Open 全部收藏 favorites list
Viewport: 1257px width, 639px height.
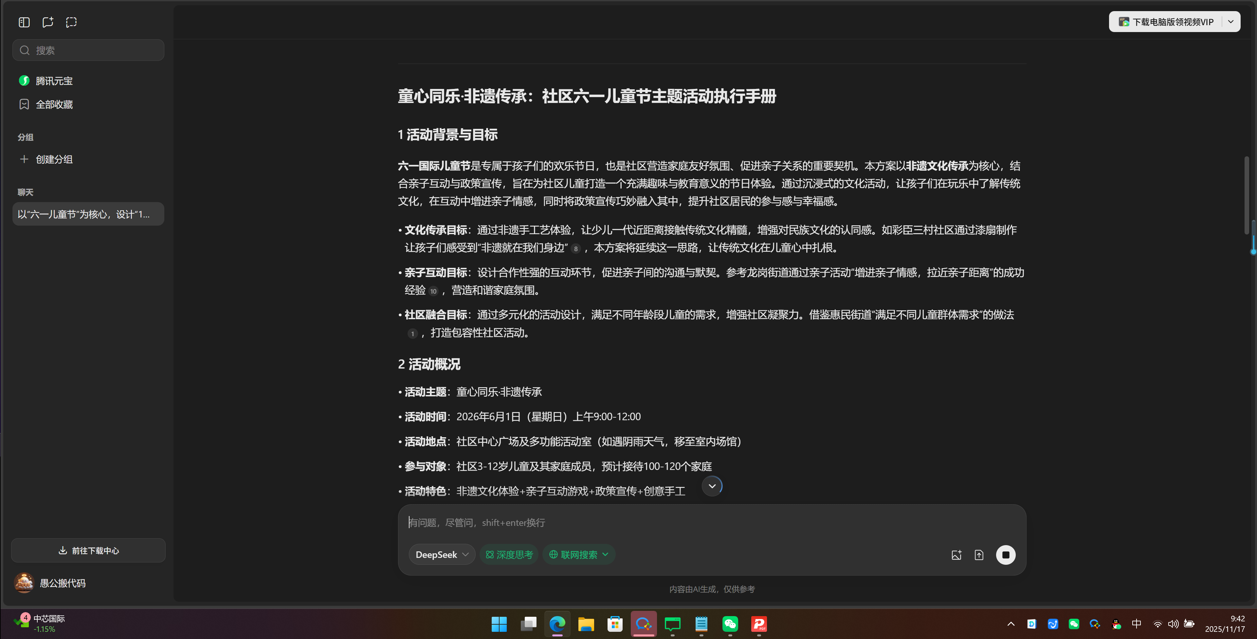pyautogui.click(x=54, y=104)
